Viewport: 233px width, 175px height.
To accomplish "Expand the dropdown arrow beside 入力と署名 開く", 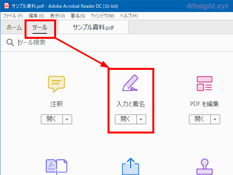I will point(141,119).
